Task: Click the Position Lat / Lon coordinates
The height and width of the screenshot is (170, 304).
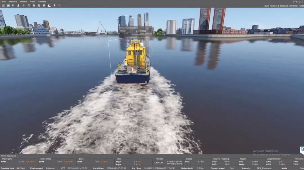Action: pyautogui.click(x=175, y=163)
